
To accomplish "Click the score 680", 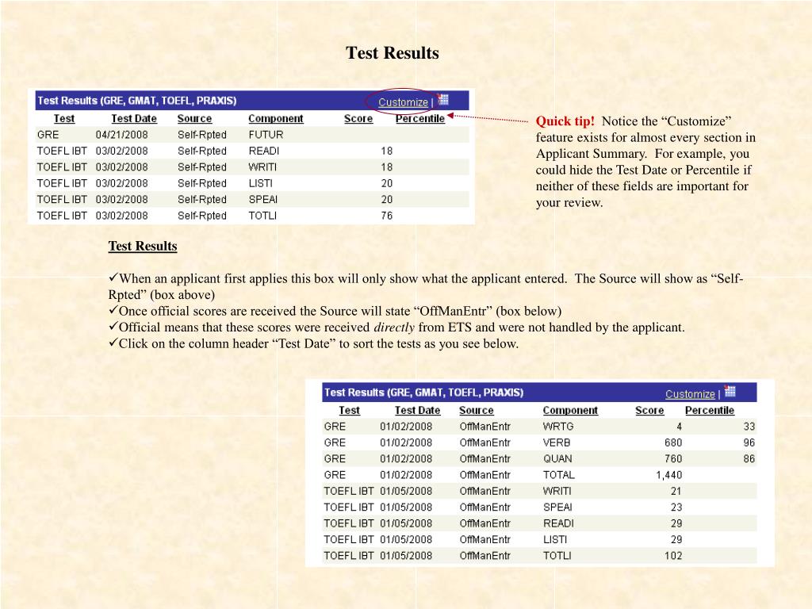I will click(673, 442).
